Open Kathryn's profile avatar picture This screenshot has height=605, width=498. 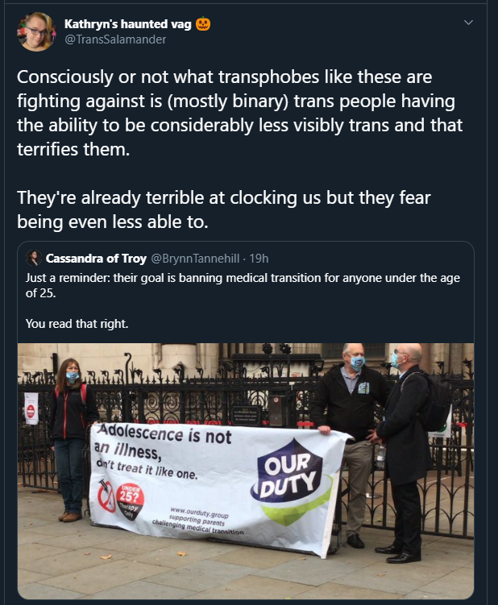tap(37, 31)
